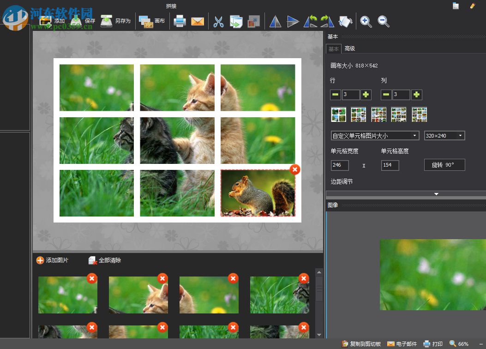Increase row count with the plus button
This screenshot has width=486, height=349.
(x=366, y=95)
